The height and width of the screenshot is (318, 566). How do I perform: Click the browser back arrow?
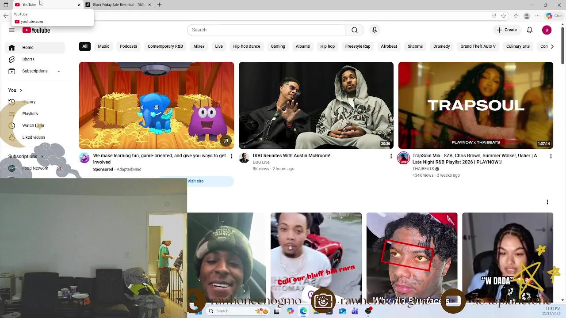pyautogui.click(x=6, y=16)
